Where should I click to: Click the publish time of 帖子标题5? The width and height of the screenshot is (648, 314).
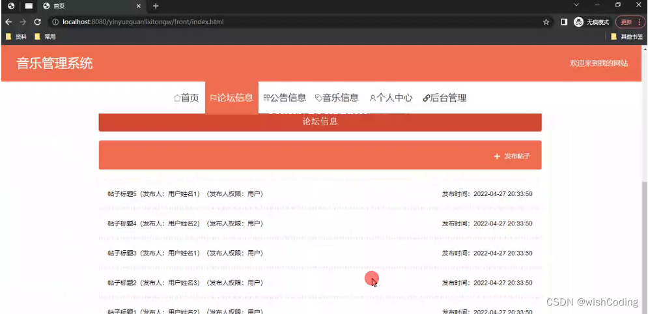point(487,193)
